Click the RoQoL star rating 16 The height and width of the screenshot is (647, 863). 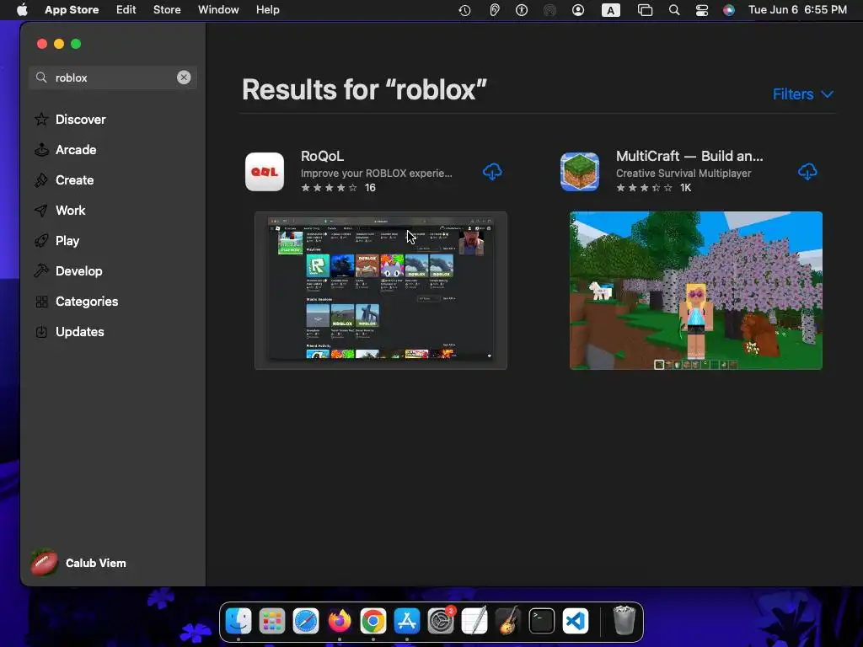(x=338, y=188)
